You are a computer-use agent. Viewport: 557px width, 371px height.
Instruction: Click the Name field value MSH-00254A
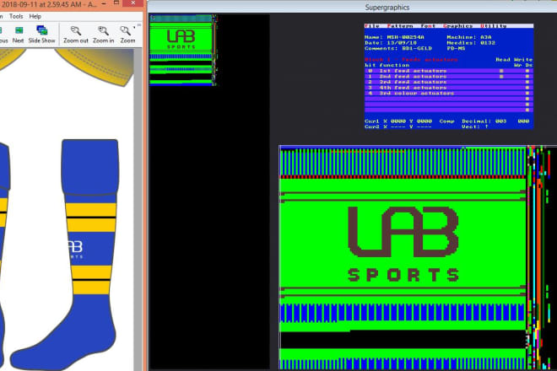pos(405,37)
